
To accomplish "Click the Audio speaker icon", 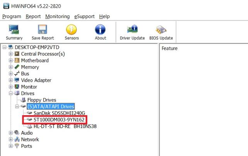I will pos(17,133).
